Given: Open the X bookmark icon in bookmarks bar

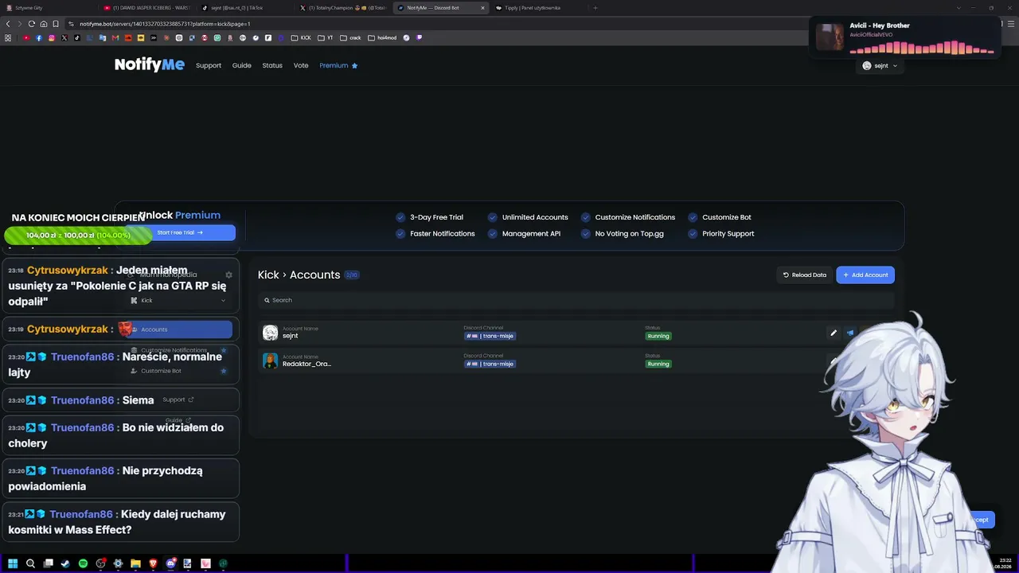Looking at the screenshot, I should (x=64, y=37).
